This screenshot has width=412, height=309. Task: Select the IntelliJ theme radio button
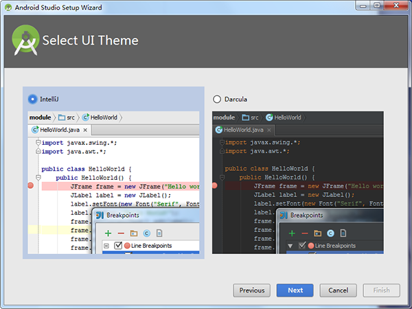pos(32,99)
